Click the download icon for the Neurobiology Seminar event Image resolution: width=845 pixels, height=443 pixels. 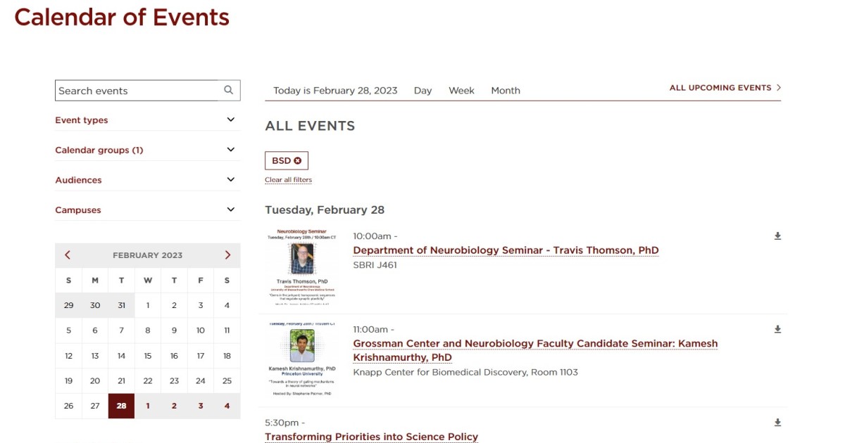tap(777, 236)
